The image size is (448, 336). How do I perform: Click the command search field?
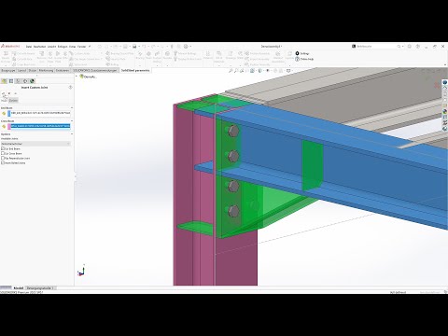[375, 47]
